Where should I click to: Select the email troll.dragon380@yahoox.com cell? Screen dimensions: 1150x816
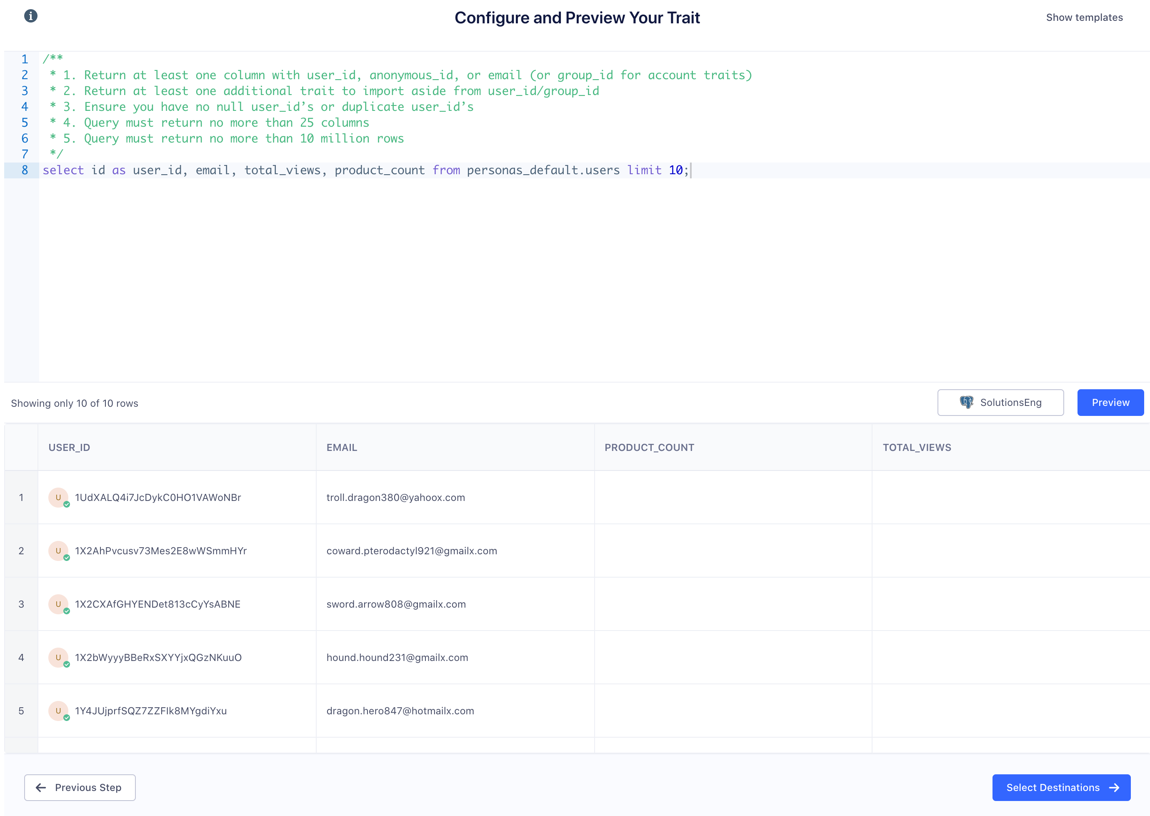point(395,498)
